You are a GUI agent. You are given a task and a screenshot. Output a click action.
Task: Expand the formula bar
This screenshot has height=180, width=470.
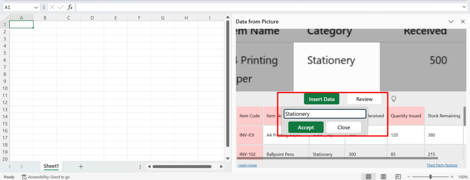pos(465,7)
